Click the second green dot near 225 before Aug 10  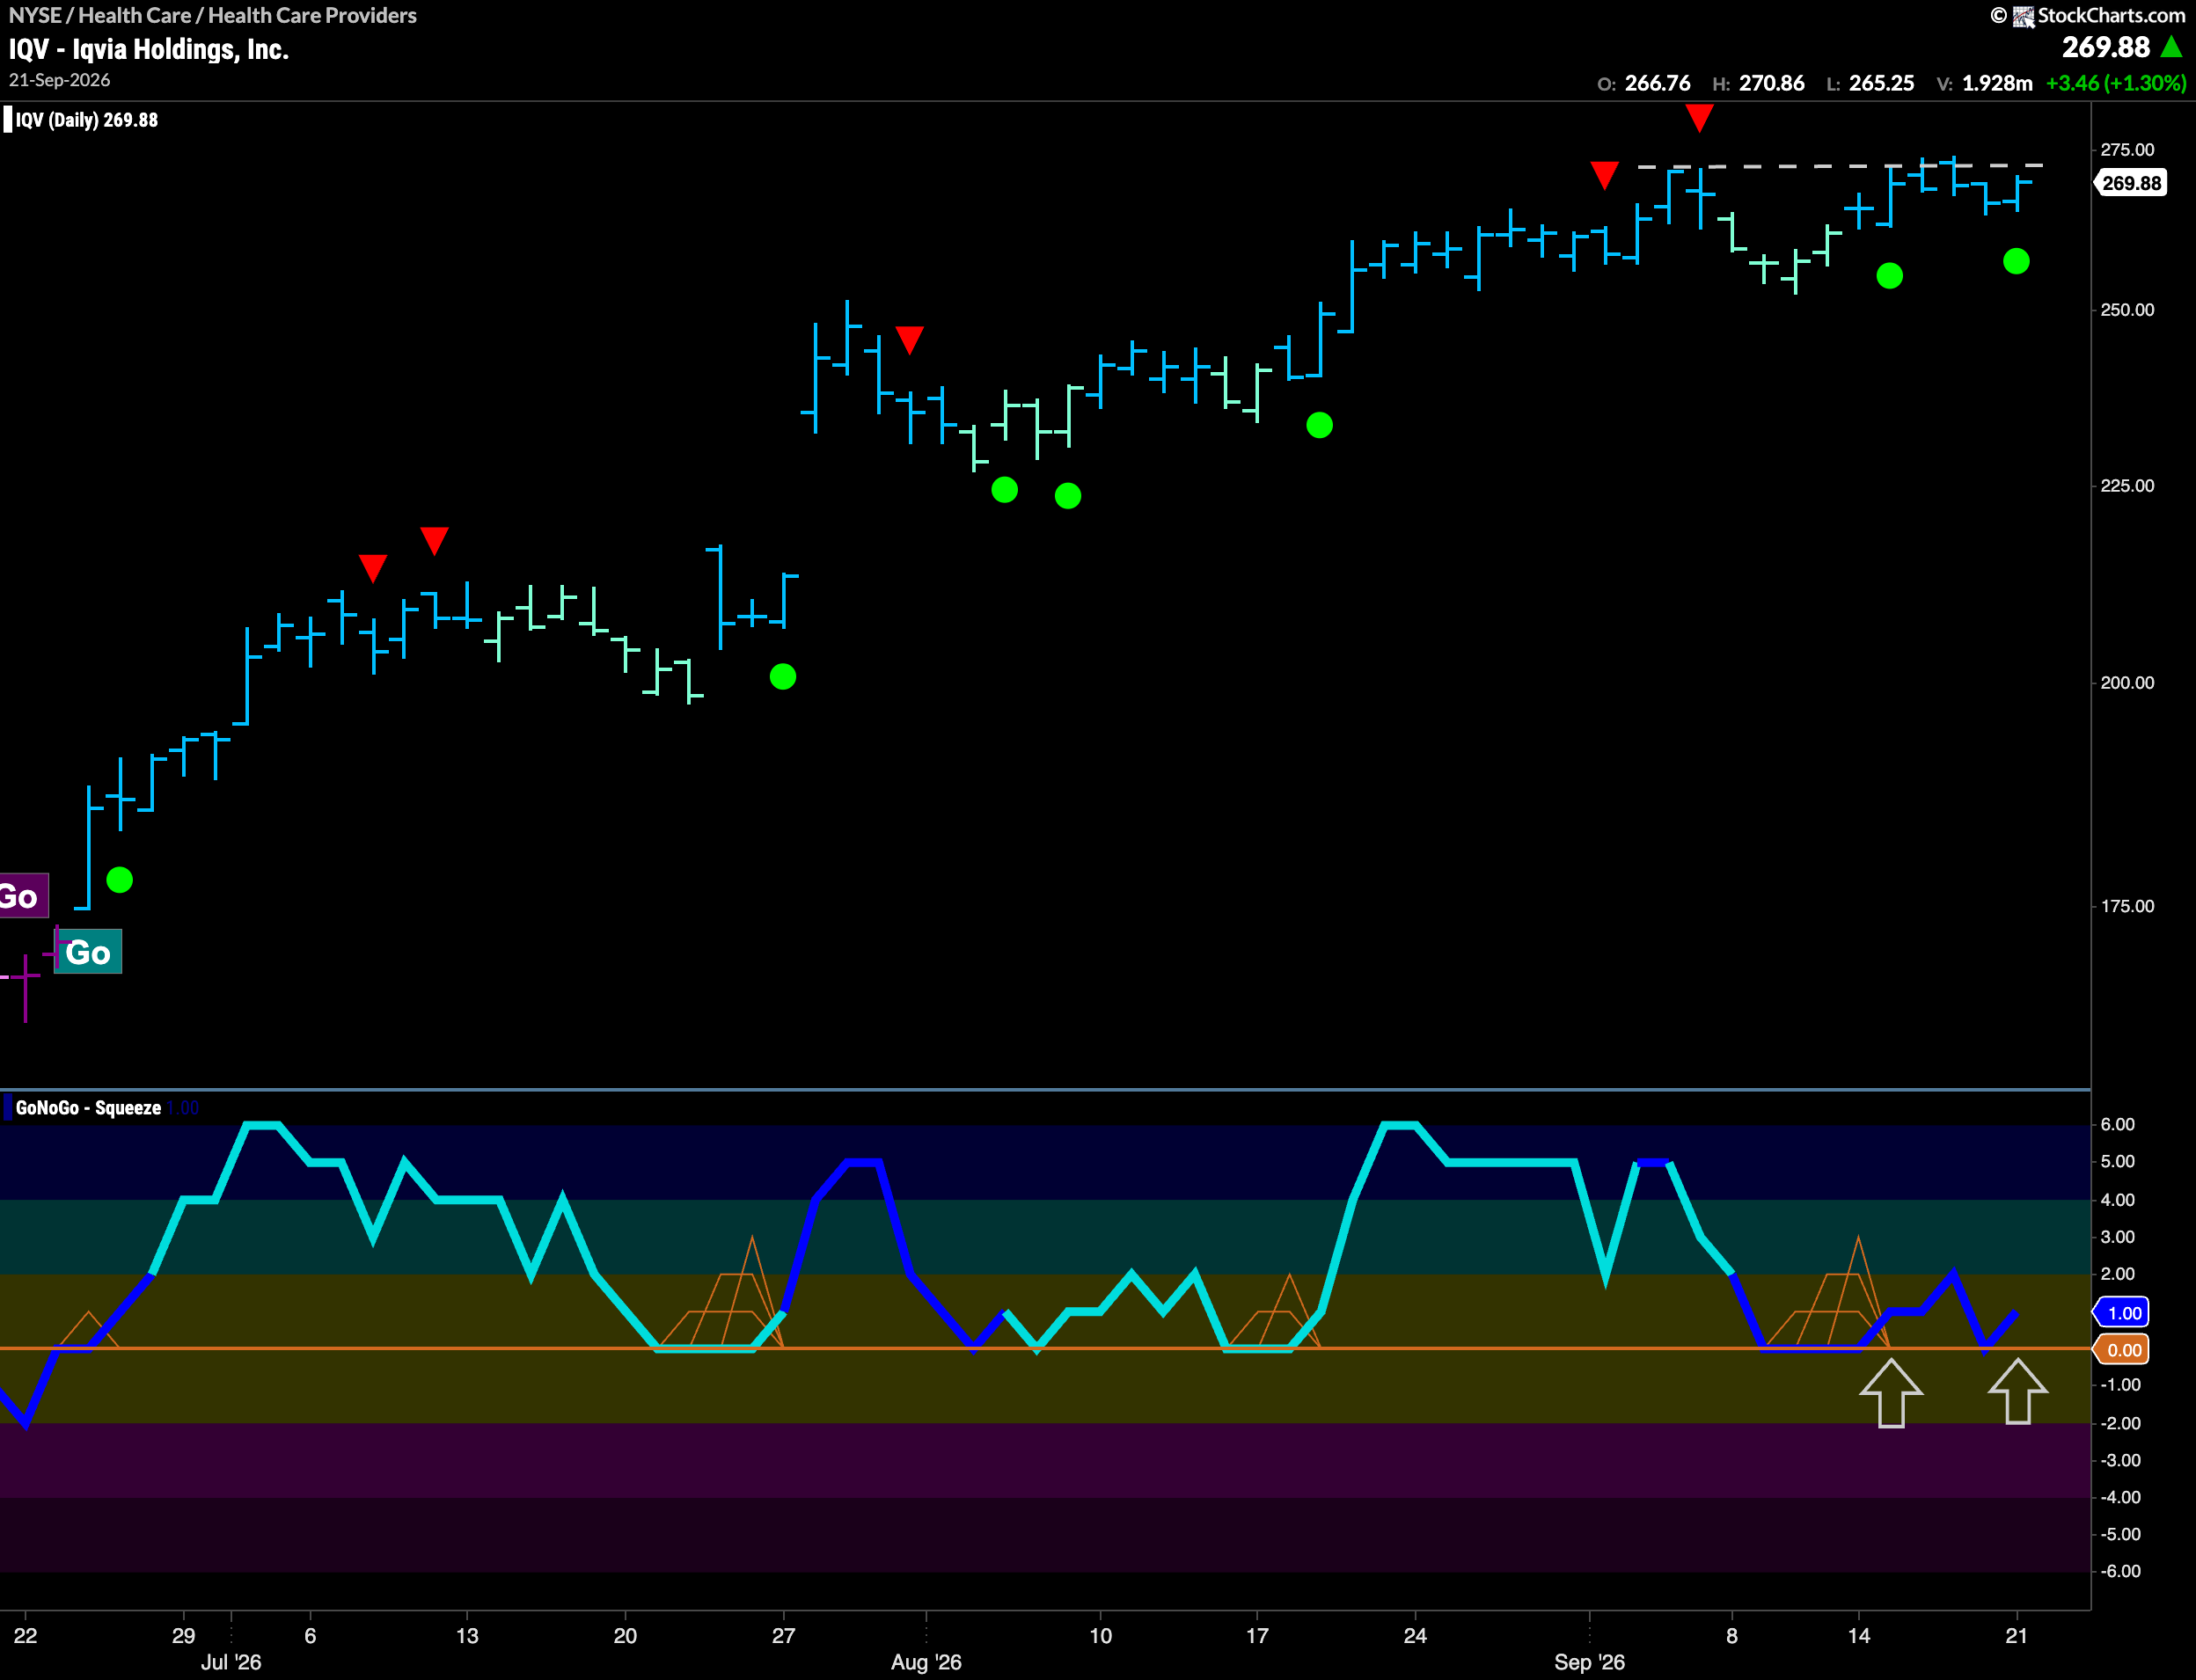pyautogui.click(x=1068, y=496)
